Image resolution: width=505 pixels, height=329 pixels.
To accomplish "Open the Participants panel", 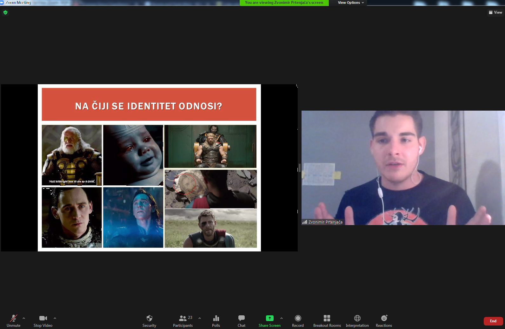I will [183, 321].
